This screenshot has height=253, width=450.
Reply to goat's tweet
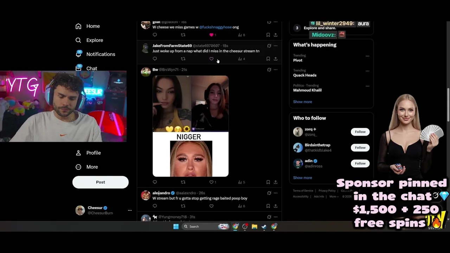coord(155,35)
